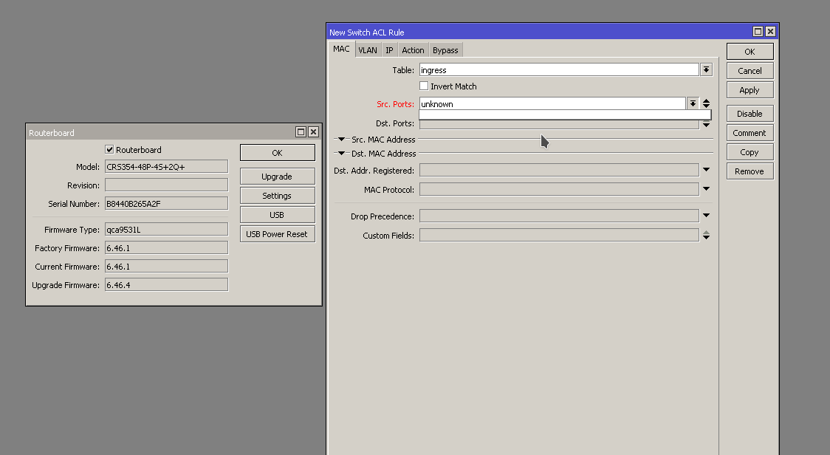Remove the ACL rule

(750, 171)
